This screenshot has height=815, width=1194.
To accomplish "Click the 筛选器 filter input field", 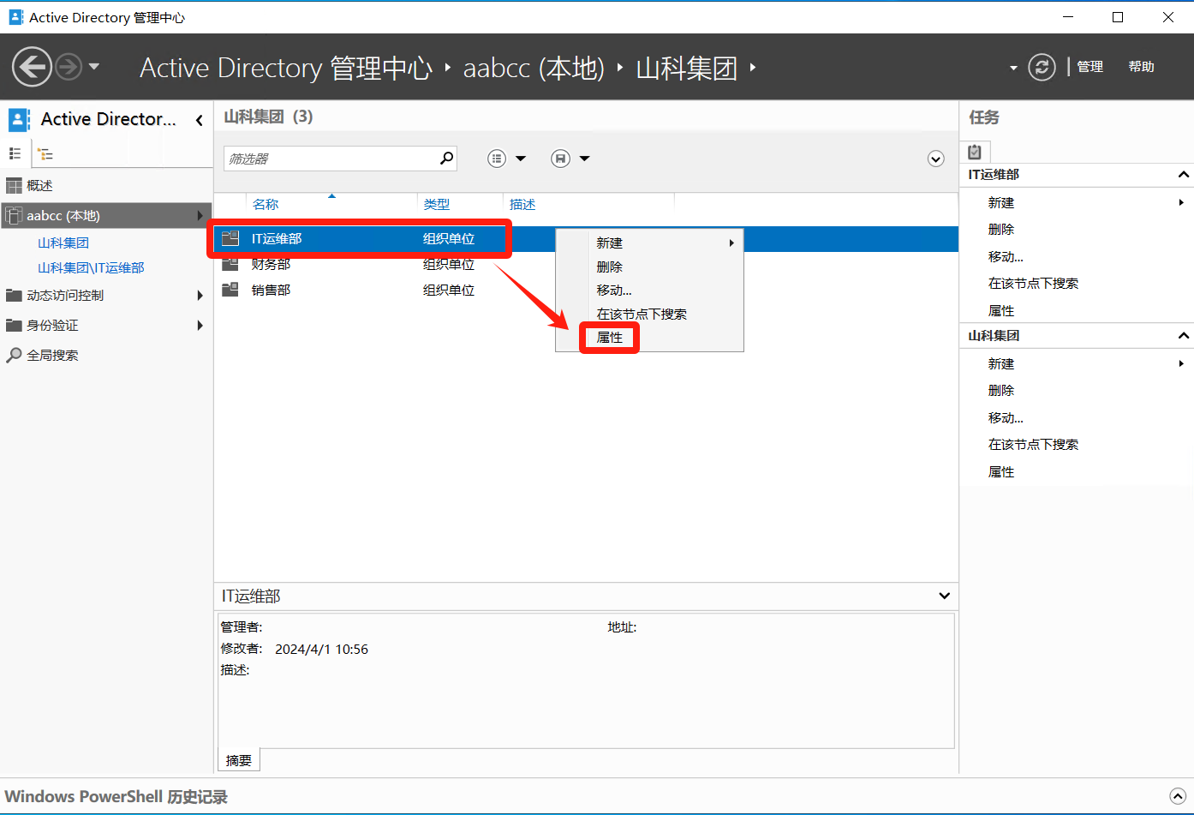I will (330, 159).
